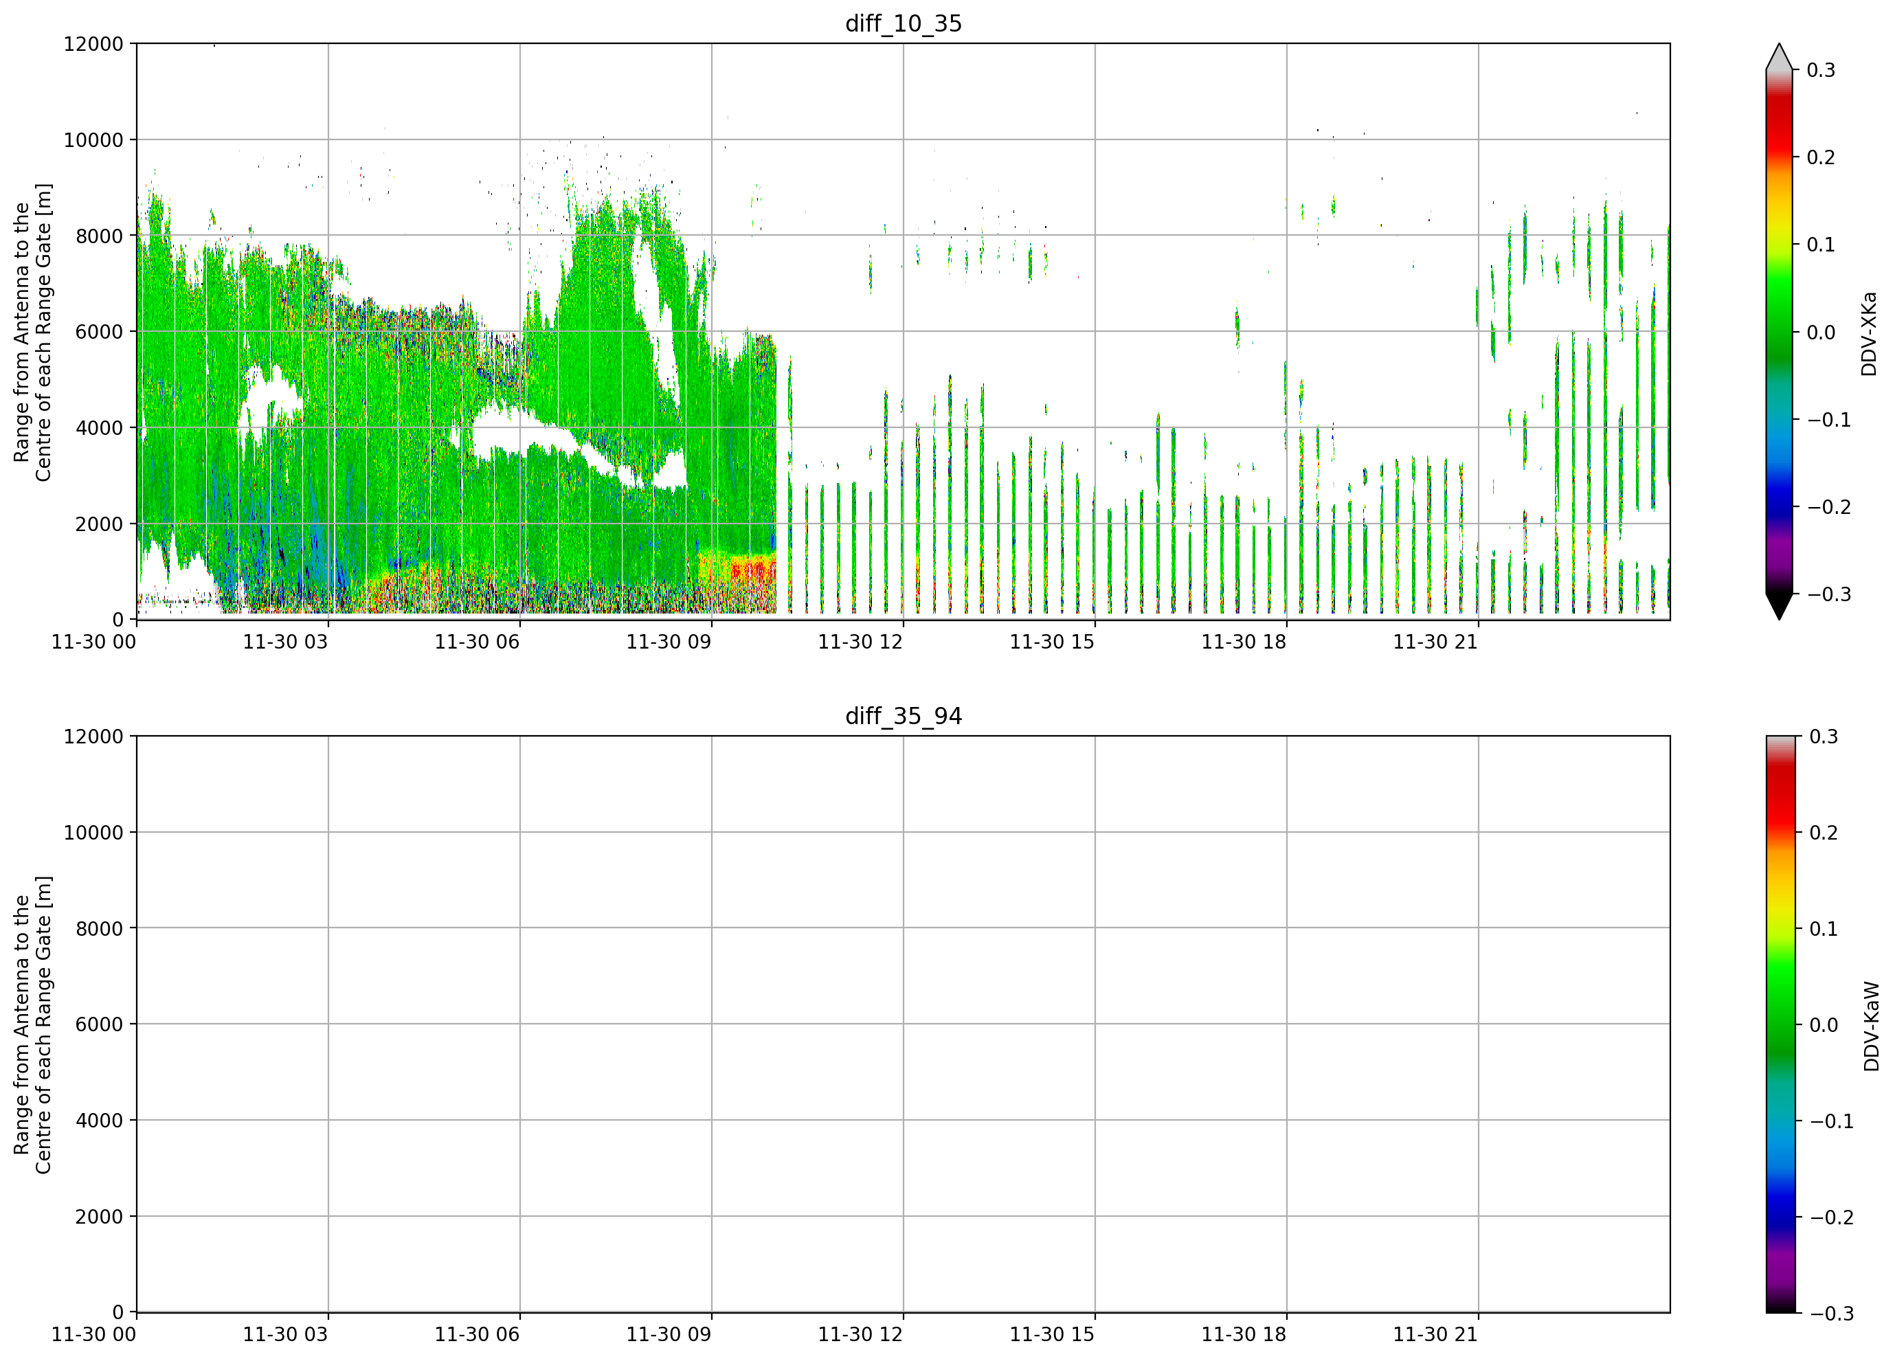1895x1359 pixels.
Task: Click the 8000 y-tick of diff_10_35 plot
Action: coord(100,236)
